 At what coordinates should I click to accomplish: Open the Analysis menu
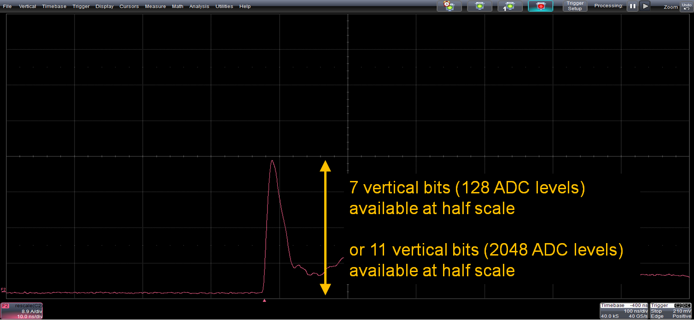point(199,6)
